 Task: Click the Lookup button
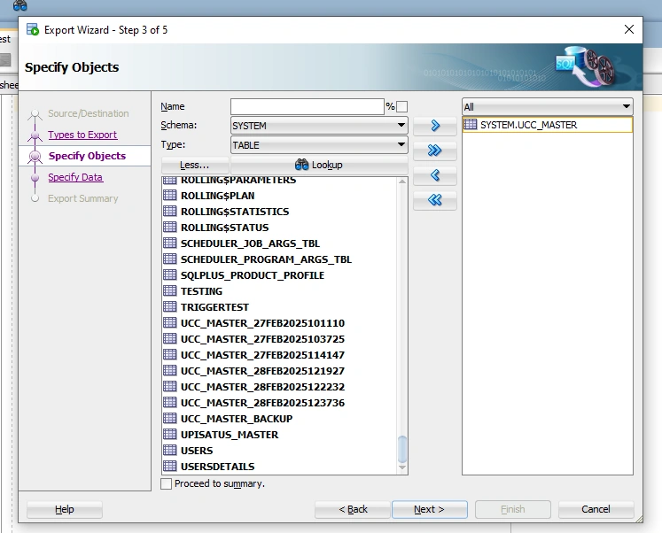pos(319,165)
